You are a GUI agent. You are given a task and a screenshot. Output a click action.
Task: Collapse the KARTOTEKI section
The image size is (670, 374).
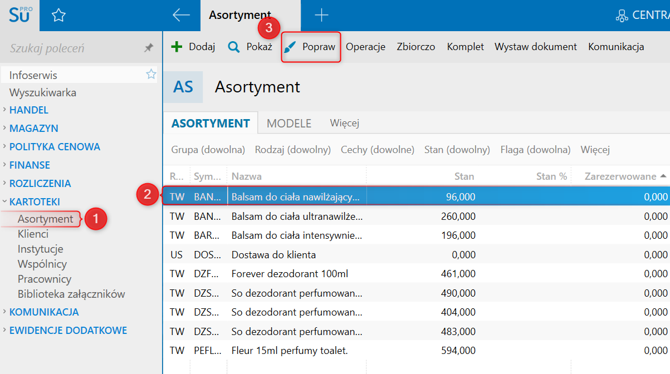click(x=35, y=202)
